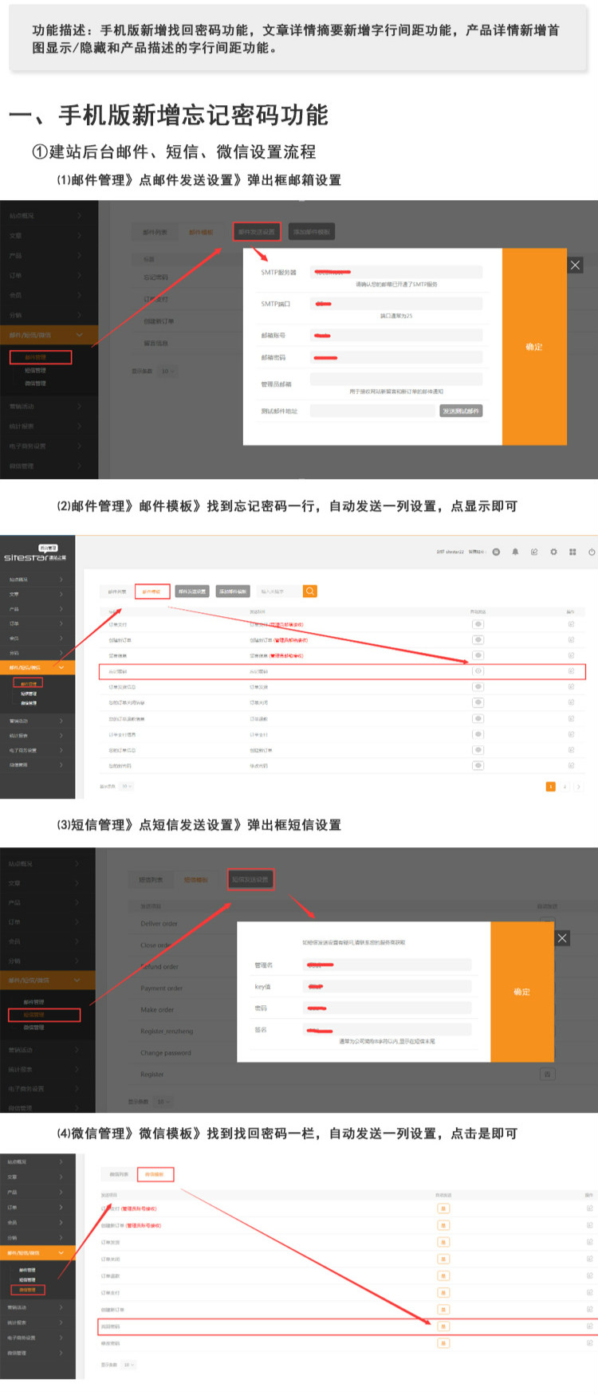Click the 签名 input field in the SMS dialog
598x1395 pixels.
(388, 1030)
